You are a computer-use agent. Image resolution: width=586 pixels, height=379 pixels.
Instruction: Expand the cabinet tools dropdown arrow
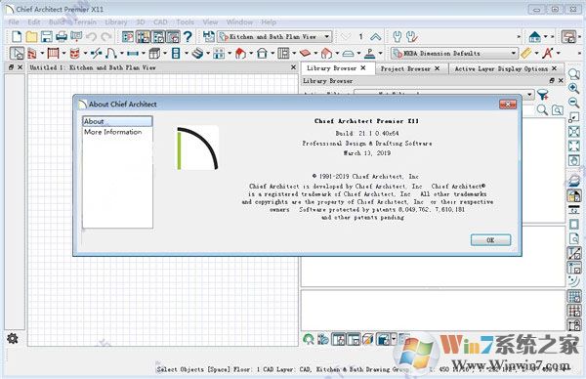pos(165,53)
